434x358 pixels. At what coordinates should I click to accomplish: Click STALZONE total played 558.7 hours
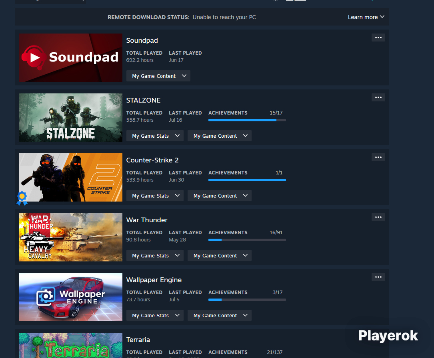[140, 120]
